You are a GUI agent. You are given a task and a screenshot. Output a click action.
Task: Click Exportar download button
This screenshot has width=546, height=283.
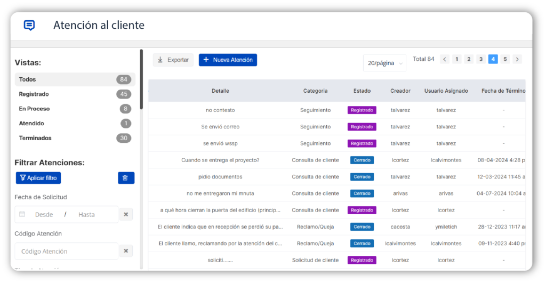tap(173, 60)
